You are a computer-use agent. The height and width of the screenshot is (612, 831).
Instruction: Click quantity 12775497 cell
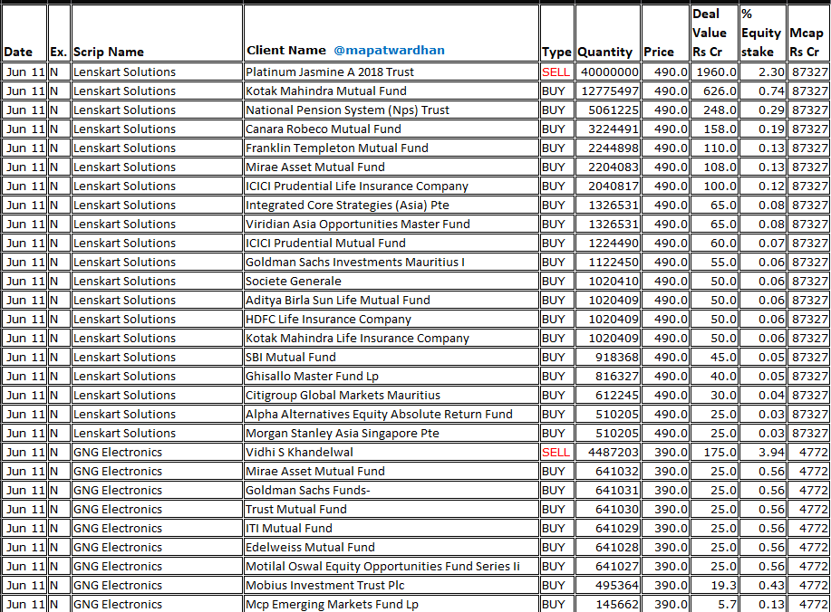pos(608,91)
